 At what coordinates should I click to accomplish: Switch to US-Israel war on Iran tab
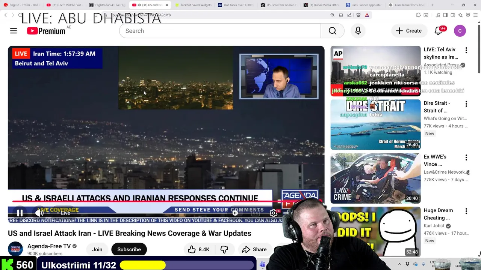coord(278,5)
